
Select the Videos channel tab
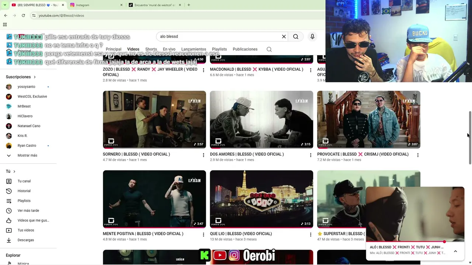[x=133, y=49]
